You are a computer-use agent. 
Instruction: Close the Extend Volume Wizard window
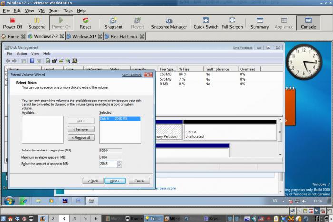(148, 75)
